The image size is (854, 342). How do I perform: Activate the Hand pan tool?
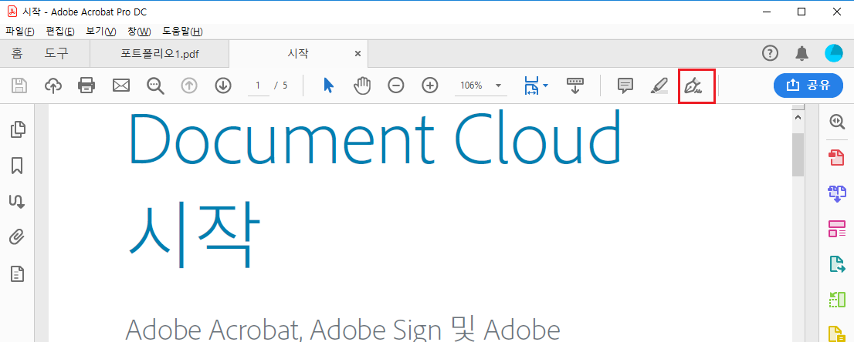pyautogui.click(x=362, y=85)
